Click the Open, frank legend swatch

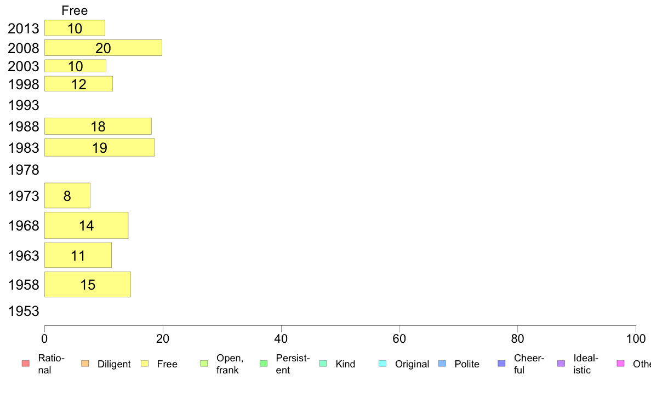[x=204, y=364]
